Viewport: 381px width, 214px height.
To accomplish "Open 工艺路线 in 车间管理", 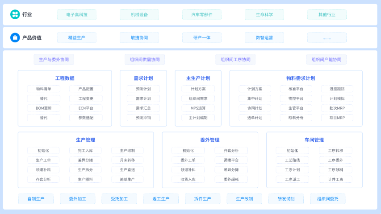I will tap(292, 160).
